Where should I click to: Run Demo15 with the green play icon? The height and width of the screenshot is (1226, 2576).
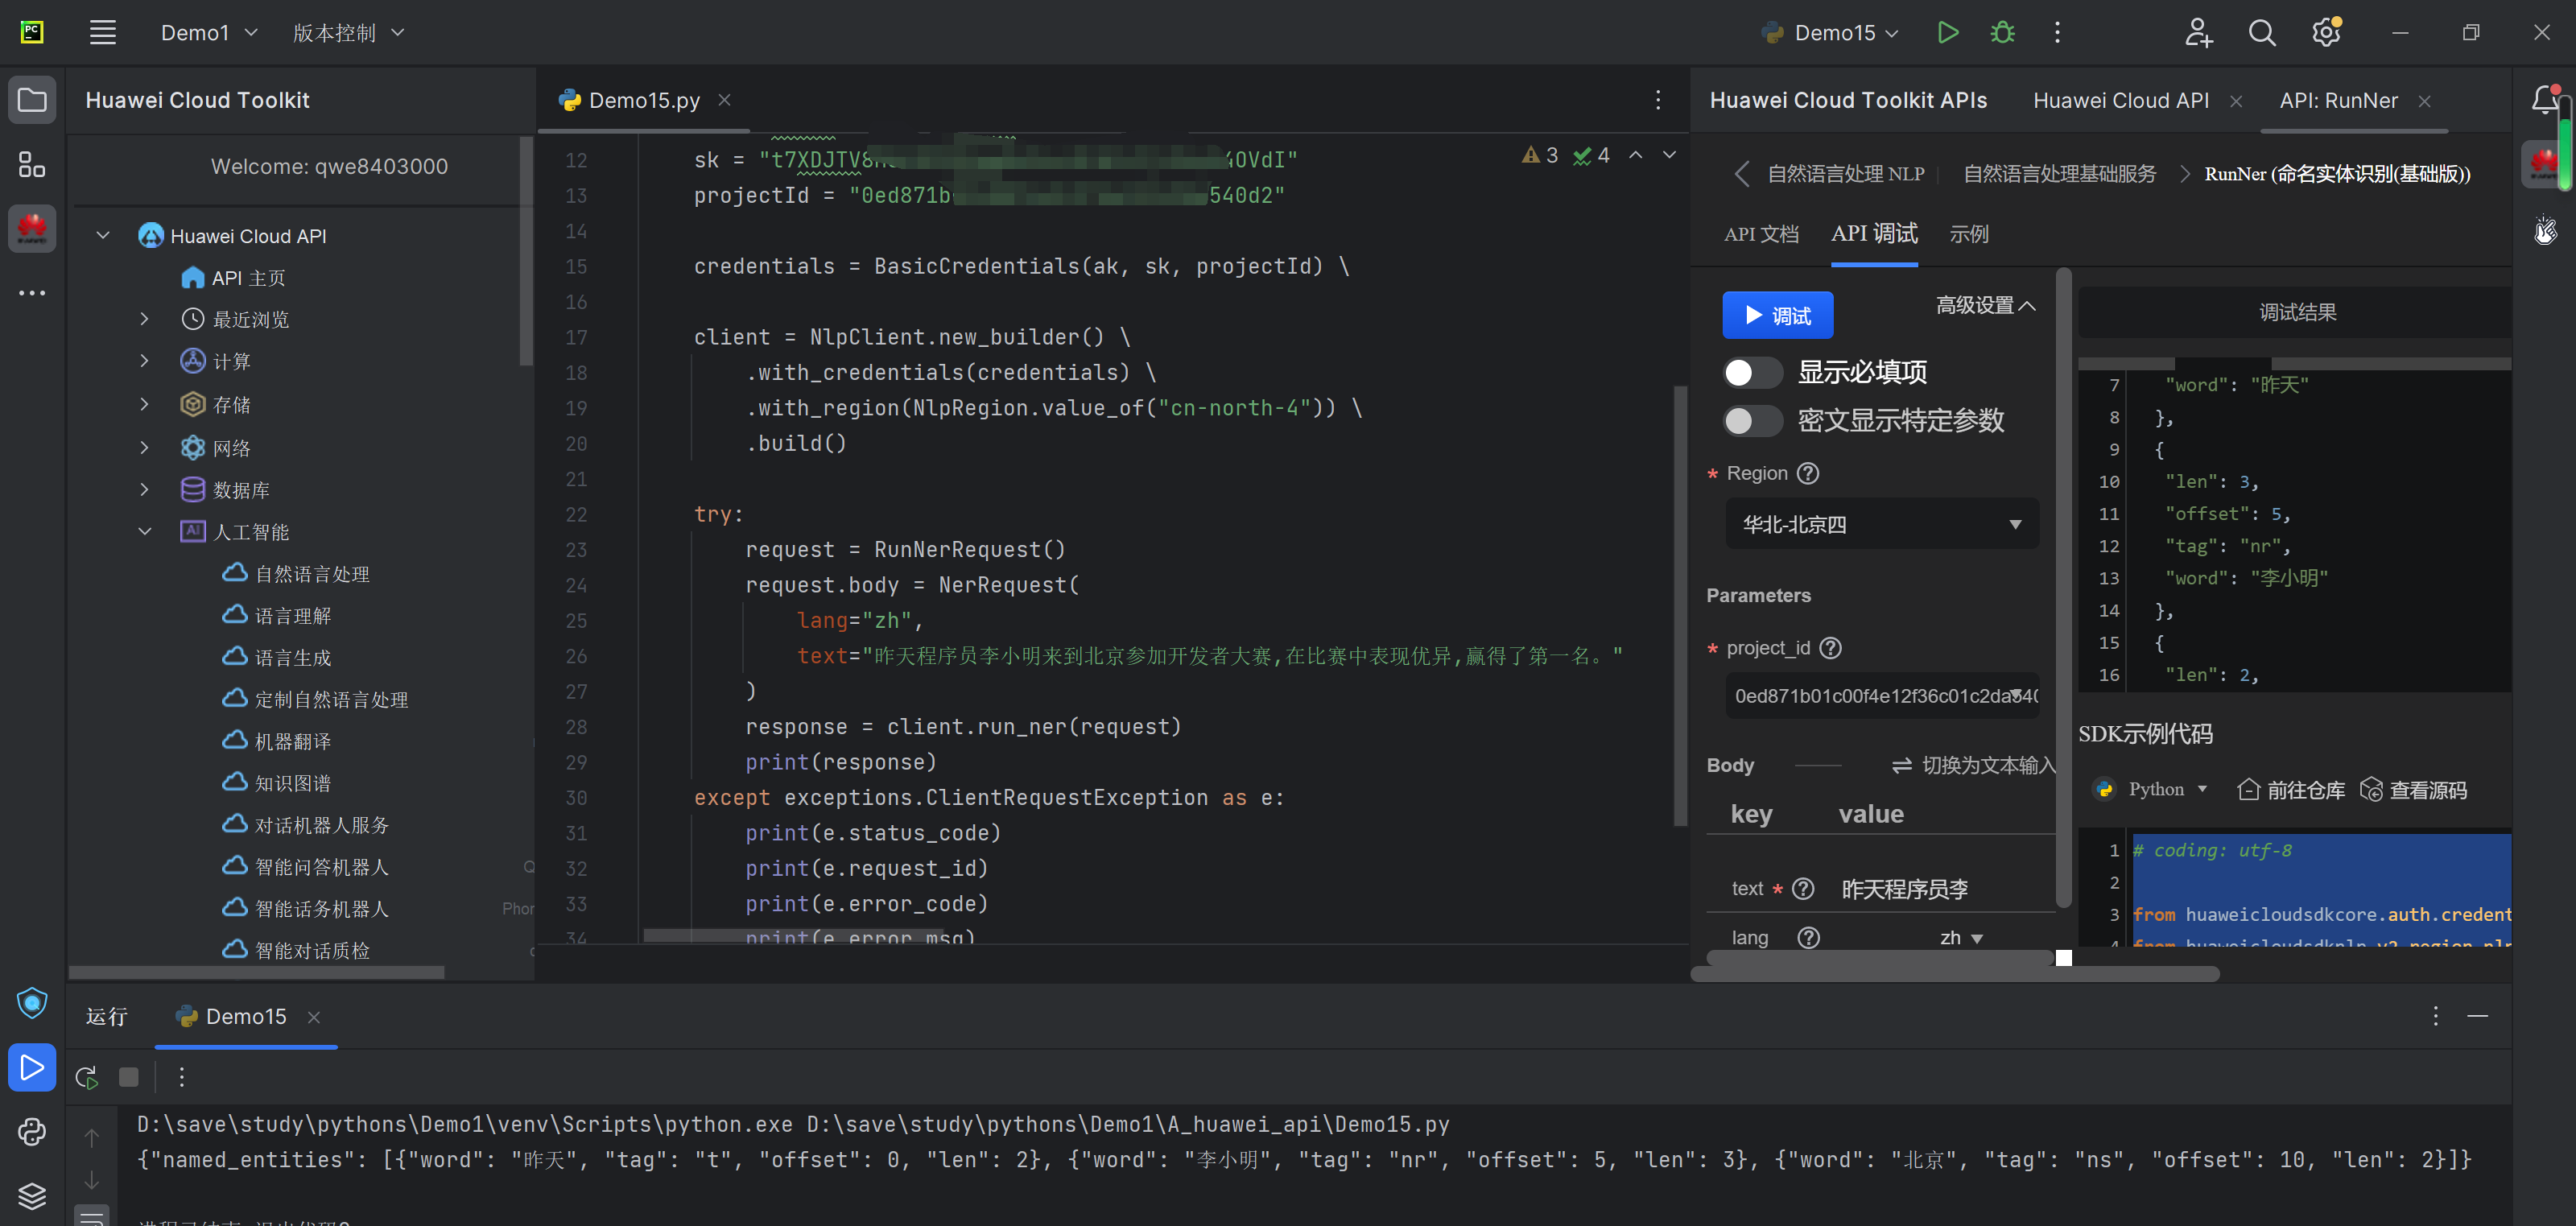click(x=1947, y=33)
